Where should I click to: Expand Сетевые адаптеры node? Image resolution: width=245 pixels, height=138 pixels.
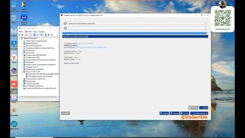[x=22, y=84]
